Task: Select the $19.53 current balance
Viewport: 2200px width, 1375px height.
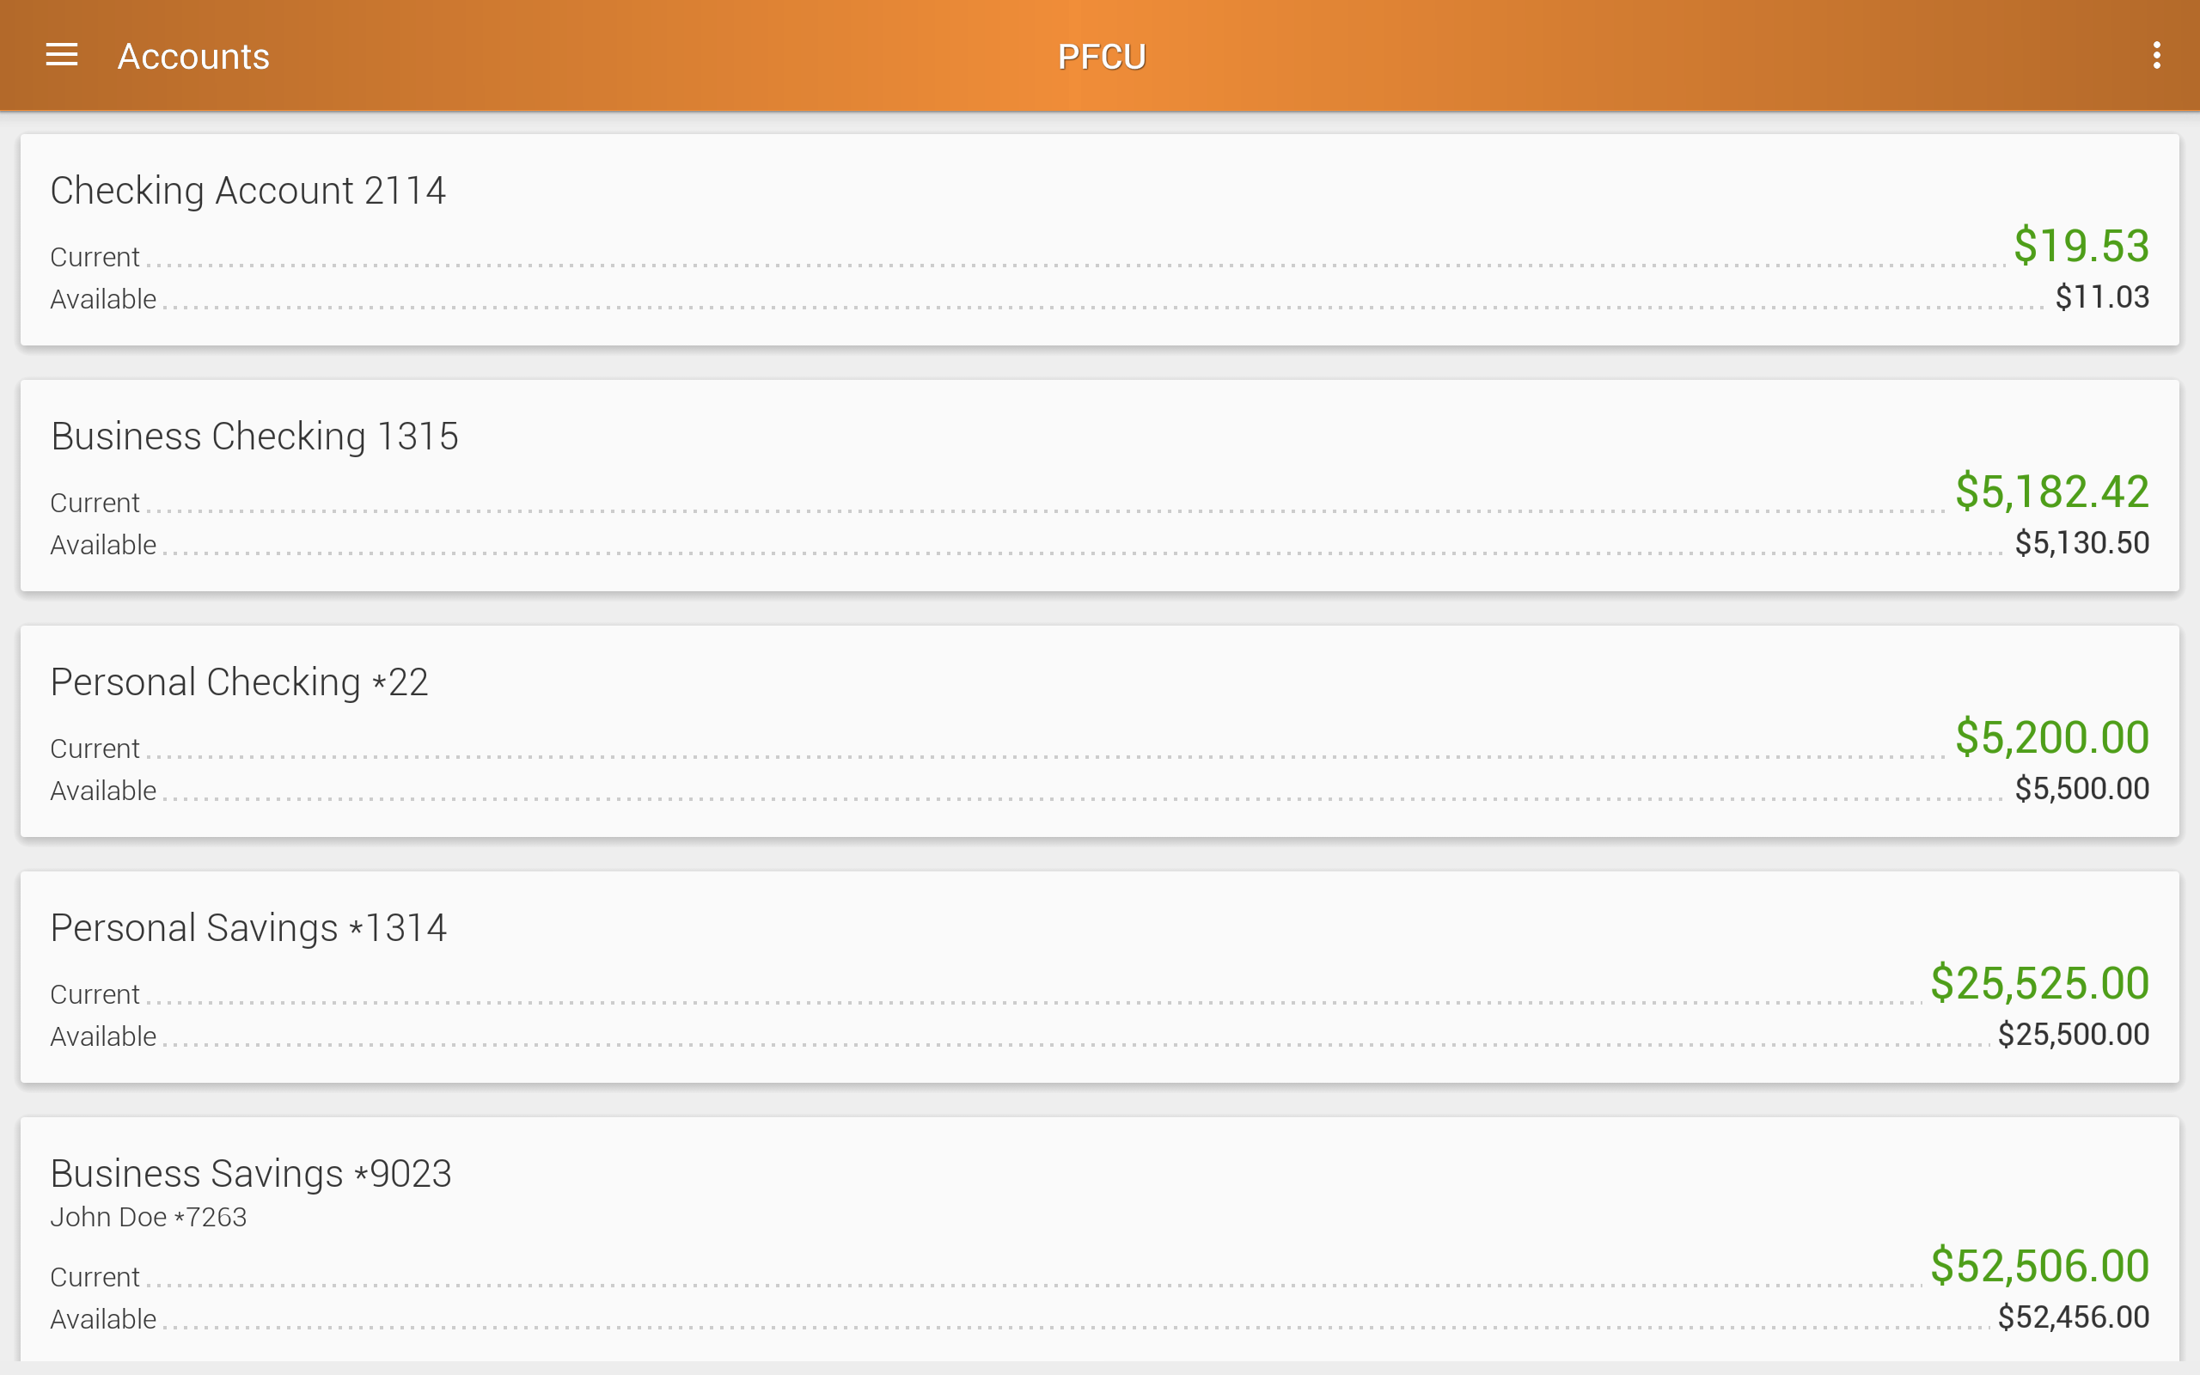Action: click(2081, 246)
